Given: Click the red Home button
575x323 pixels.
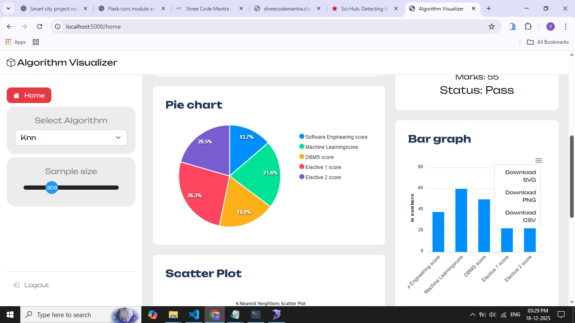Looking at the screenshot, I should click(x=29, y=95).
